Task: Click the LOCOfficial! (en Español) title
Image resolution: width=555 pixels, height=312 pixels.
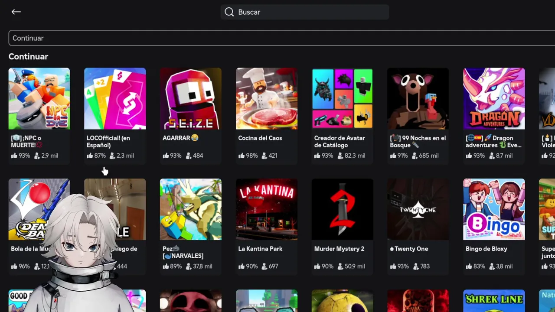Action: point(108,141)
